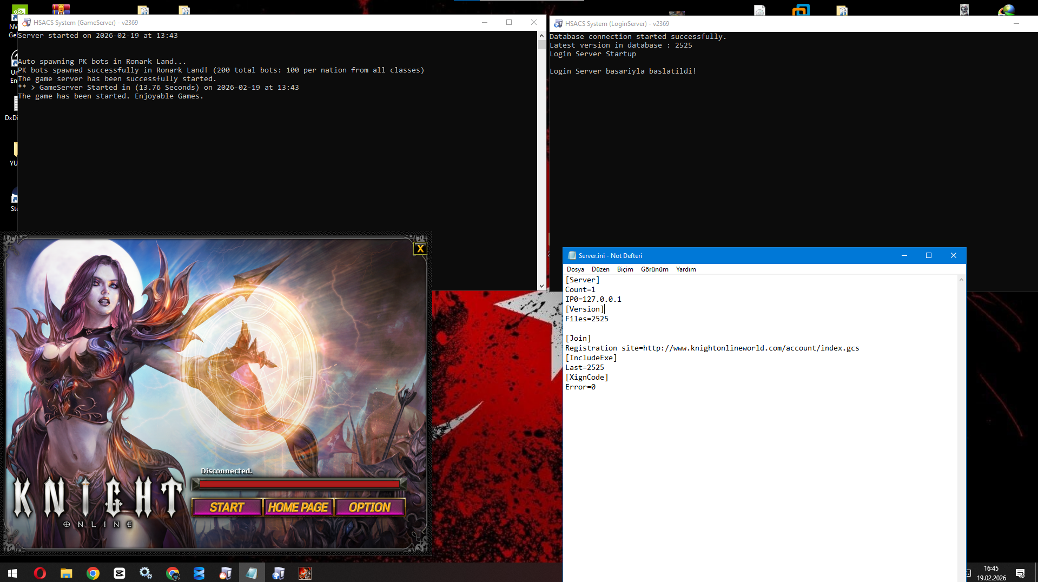Image resolution: width=1038 pixels, height=582 pixels.
Task: Open the notification center icon
Action: click(1020, 573)
